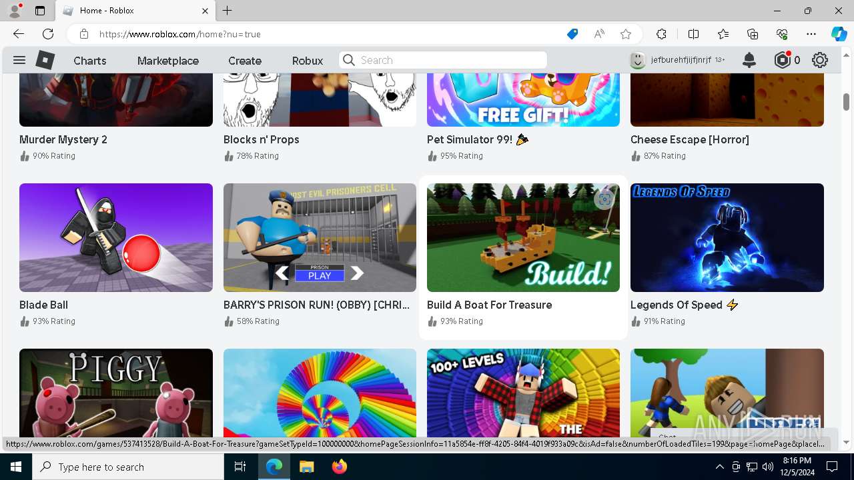Viewport: 854px width, 480px height.
Task: Click the page vertical scrollbar thumb
Action: click(x=847, y=101)
